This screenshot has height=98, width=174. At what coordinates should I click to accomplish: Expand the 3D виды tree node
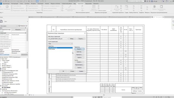pos(1,64)
